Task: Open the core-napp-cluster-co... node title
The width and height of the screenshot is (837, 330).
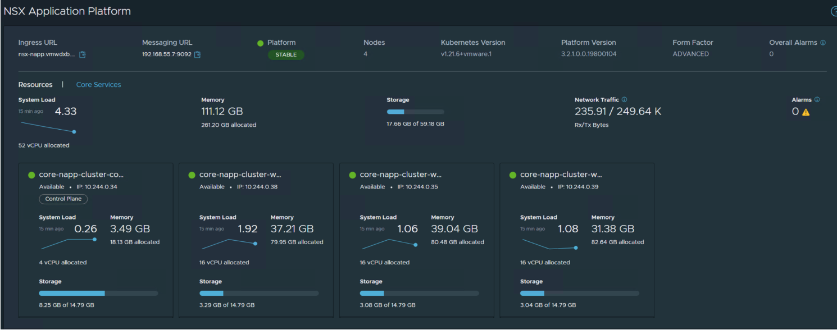Action: pyautogui.click(x=81, y=175)
